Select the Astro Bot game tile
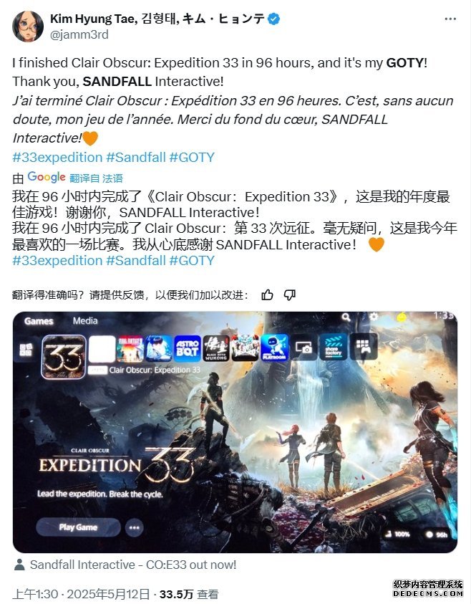The height and width of the screenshot is (604, 471). tap(188, 348)
